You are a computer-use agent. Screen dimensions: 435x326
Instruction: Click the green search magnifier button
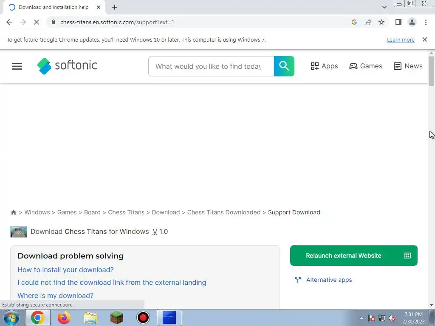[x=284, y=66]
